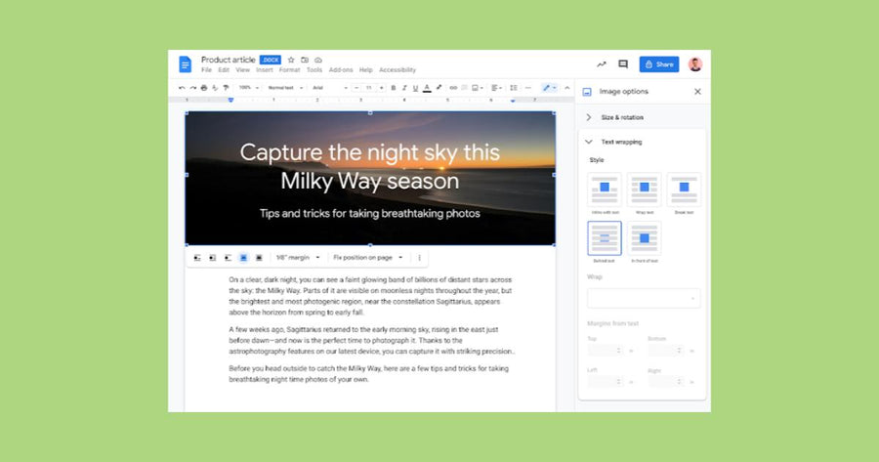Add a comment from the toolbar

tap(464, 88)
